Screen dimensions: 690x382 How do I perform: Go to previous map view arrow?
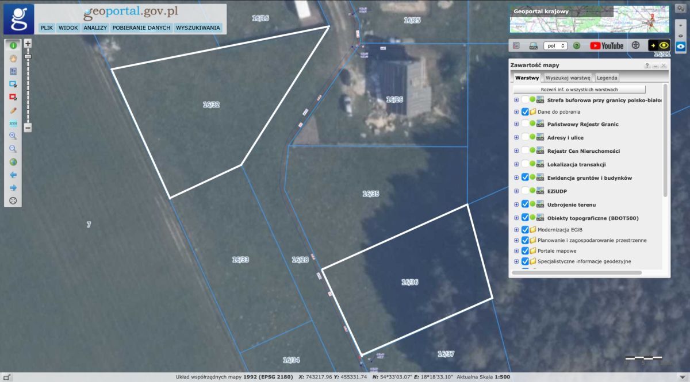13,175
